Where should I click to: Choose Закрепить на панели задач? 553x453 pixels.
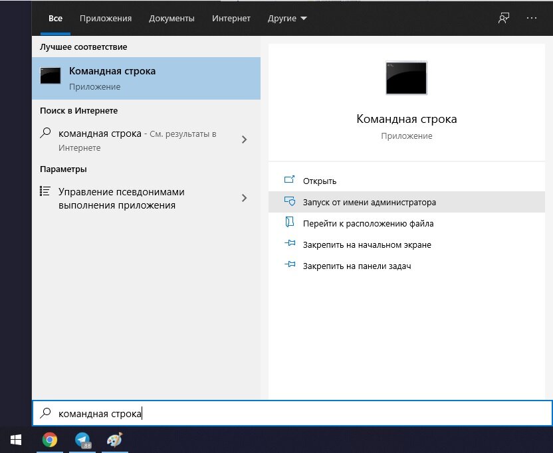click(x=406, y=266)
